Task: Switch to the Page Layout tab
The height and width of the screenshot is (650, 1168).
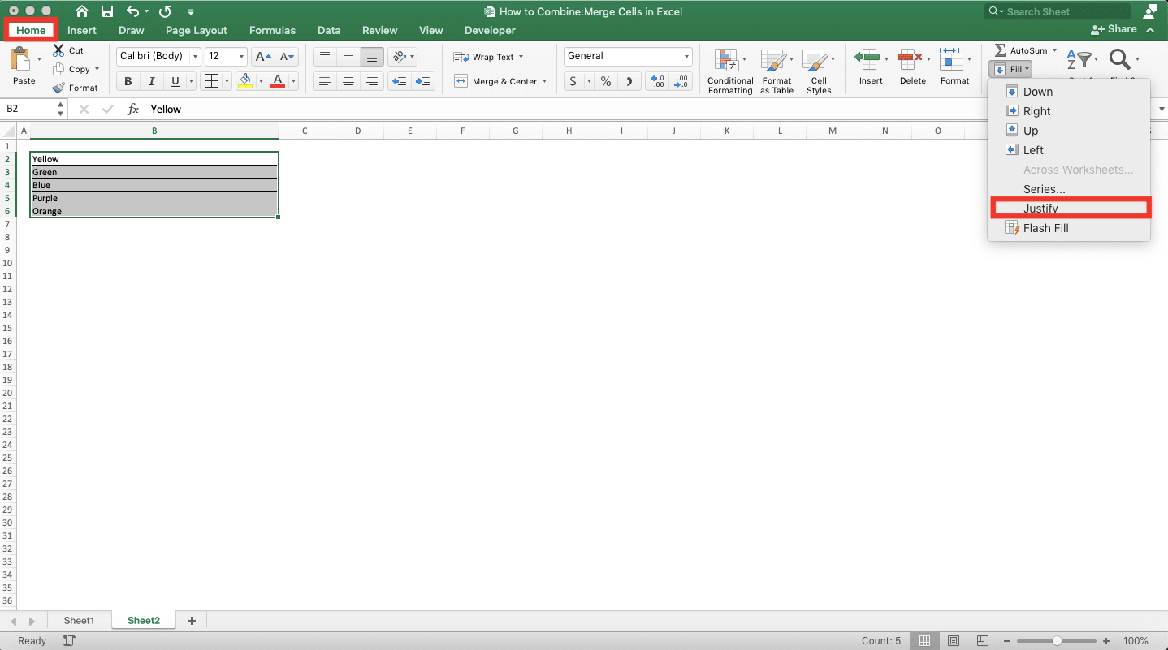Action: 196,30
